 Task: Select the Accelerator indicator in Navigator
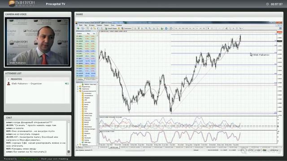point(88,93)
